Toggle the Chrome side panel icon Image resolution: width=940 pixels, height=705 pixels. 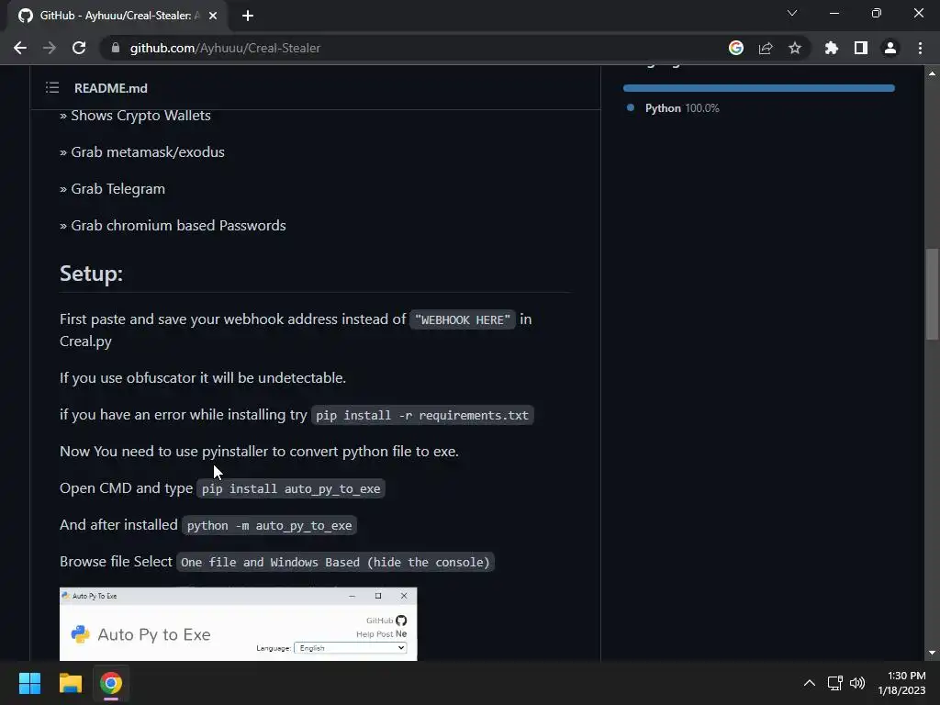(x=861, y=48)
